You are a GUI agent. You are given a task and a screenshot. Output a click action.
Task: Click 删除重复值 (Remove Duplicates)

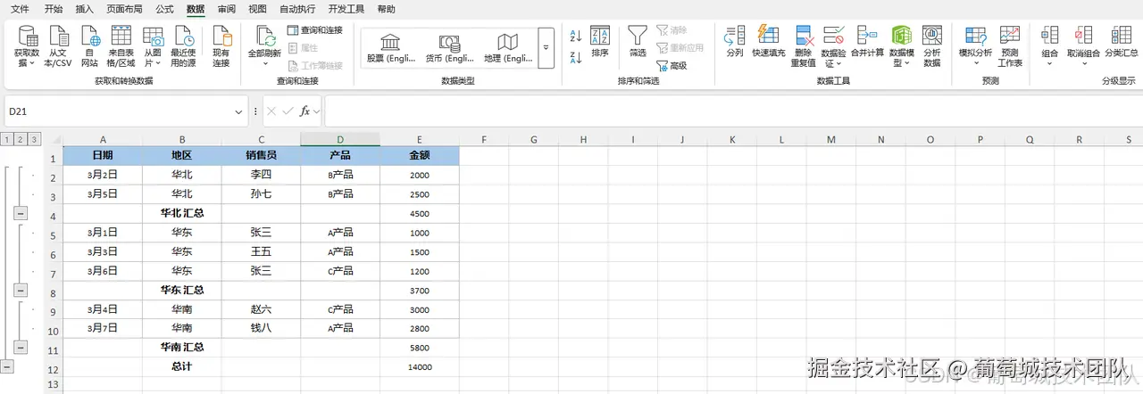[x=803, y=46]
